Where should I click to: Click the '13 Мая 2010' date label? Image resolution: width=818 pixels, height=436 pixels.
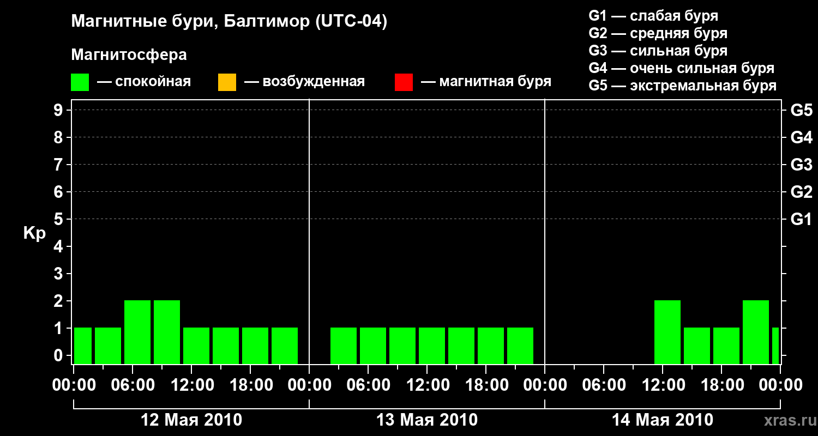(x=427, y=420)
